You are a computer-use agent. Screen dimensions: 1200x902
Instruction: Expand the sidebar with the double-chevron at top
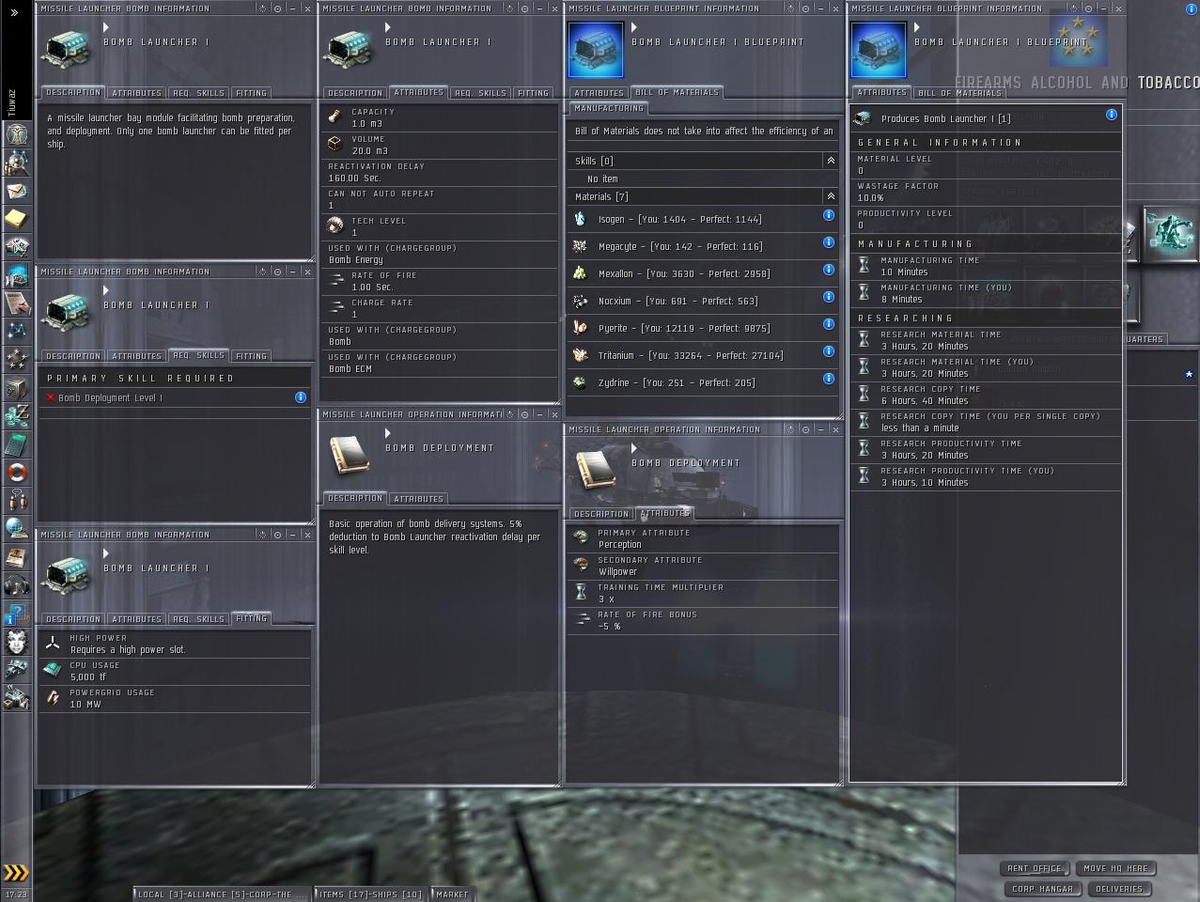tap(14, 12)
